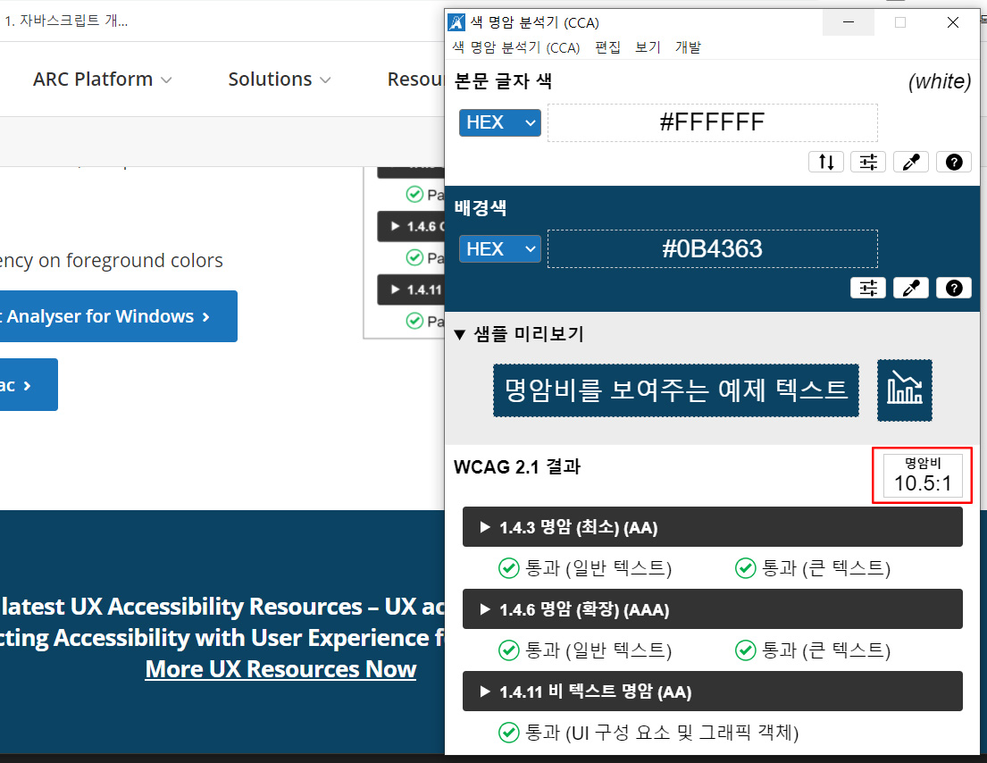This screenshot has height=763, width=987.
Task: Open the background HEX format dropdown
Action: point(500,248)
